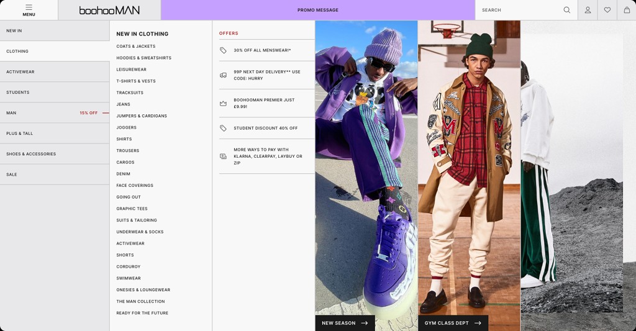Open Face Coverings link
Screen dimensions: 636x331
135,186
